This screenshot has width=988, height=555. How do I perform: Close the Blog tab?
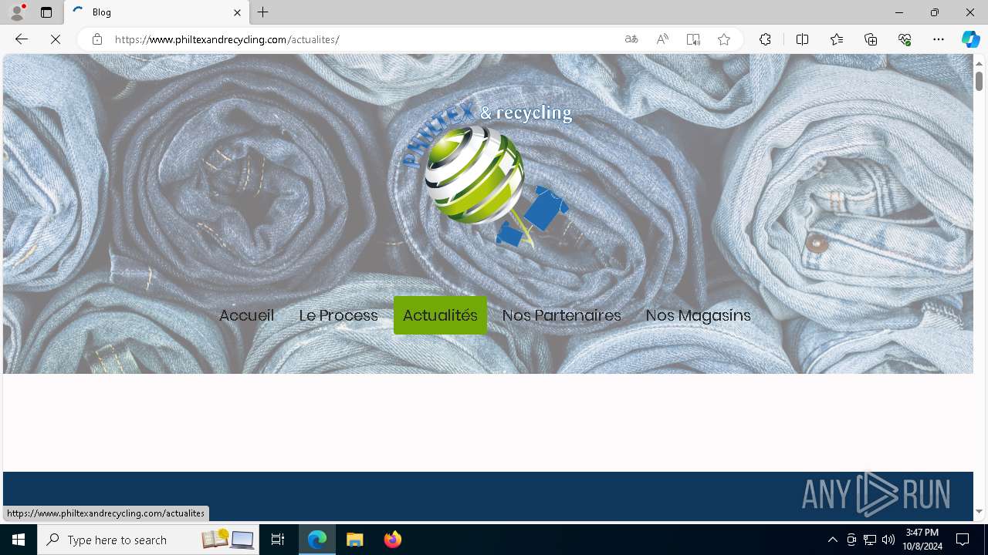(x=237, y=12)
